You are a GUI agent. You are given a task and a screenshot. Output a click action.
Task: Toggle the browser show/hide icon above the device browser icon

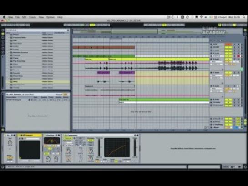pos(3,30)
